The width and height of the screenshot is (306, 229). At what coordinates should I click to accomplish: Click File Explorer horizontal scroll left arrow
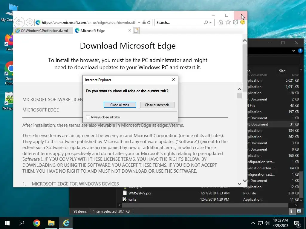tap(120, 205)
